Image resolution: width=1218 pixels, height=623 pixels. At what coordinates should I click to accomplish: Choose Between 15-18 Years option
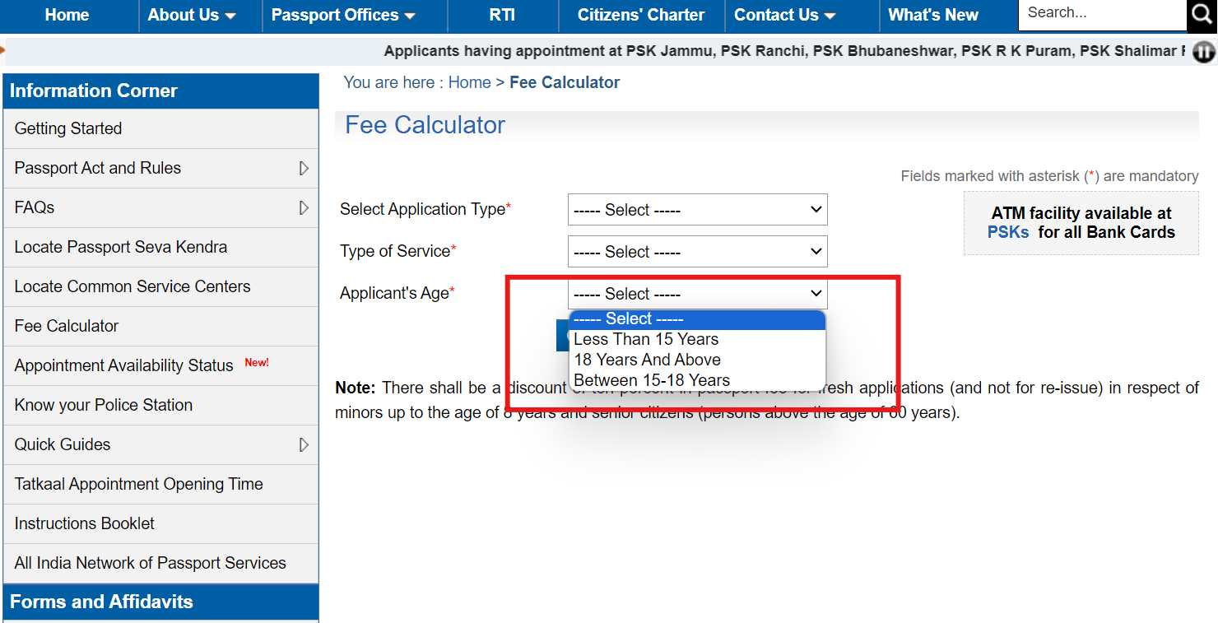(697, 380)
